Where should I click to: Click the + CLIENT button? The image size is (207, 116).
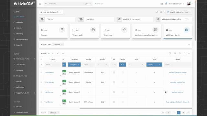(99, 4)
